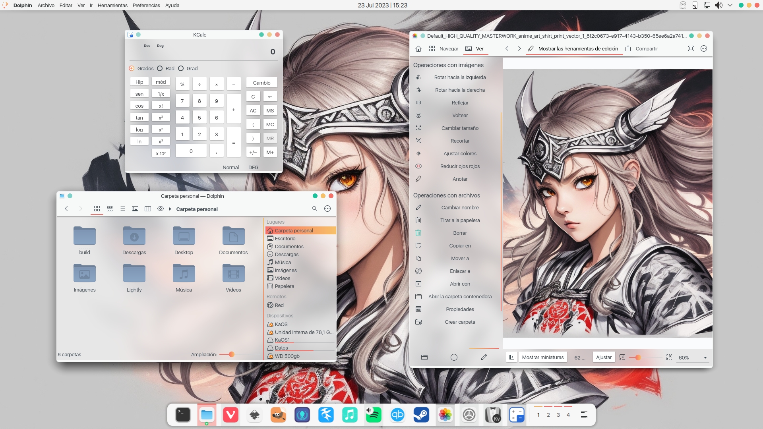763x429 pixels.
Task: Expand system tray hidden icons arrow
Action: click(x=730, y=5)
